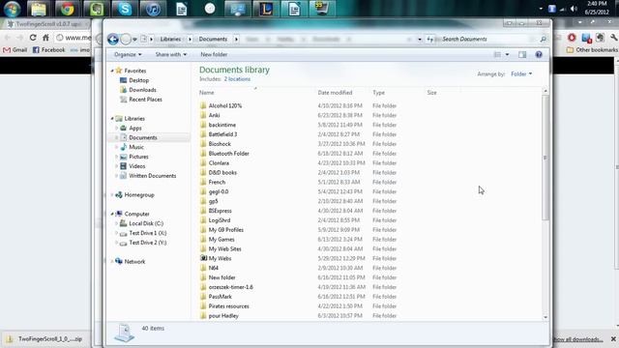Image resolution: width=619 pixels, height=348 pixels.
Task: Open the Arrange by Folder dropdown
Action: tap(521, 73)
